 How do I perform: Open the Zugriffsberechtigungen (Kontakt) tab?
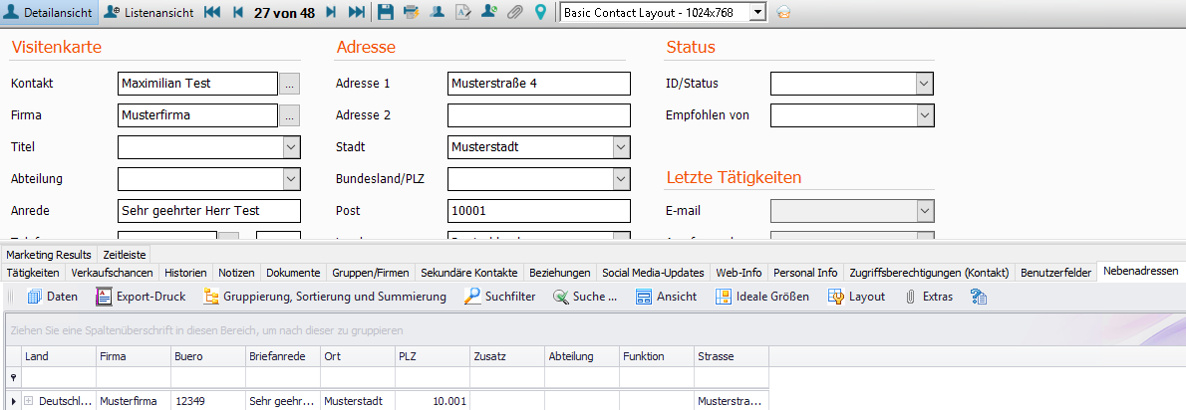pyautogui.click(x=929, y=273)
